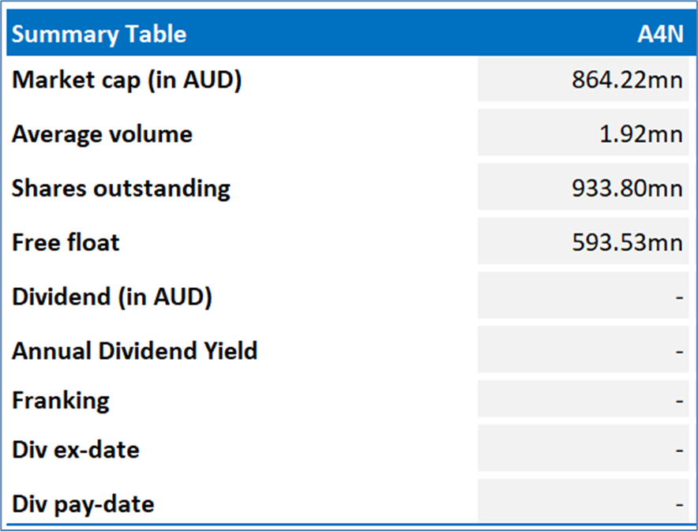
Task: Select the Franking row label
Action: point(61,401)
